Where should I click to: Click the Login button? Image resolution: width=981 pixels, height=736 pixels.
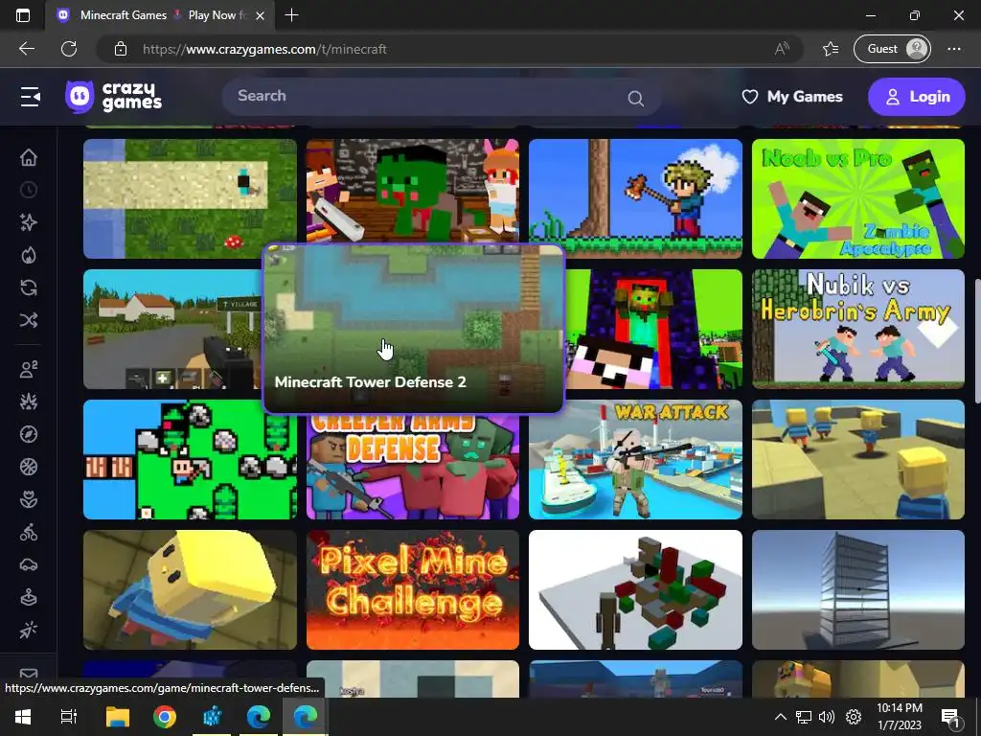point(917,97)
